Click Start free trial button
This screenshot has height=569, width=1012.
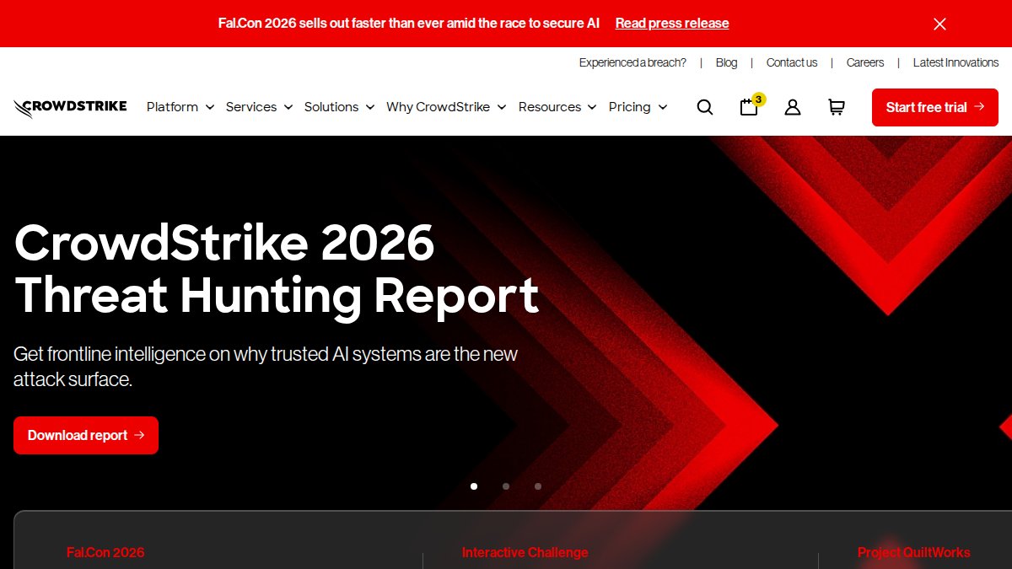click(x=935, y=107)
